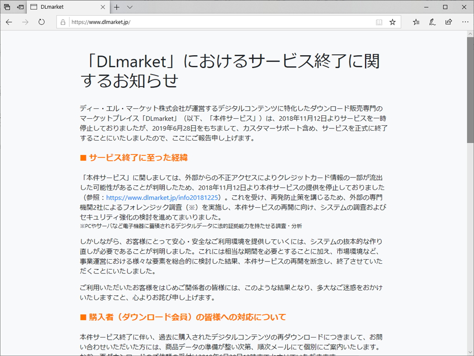Go forward to the next page
The width and height of the screenshot is (474, 356).
(26, 21)
